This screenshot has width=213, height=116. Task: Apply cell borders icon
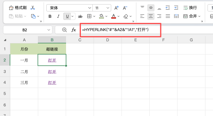(89, 16)
